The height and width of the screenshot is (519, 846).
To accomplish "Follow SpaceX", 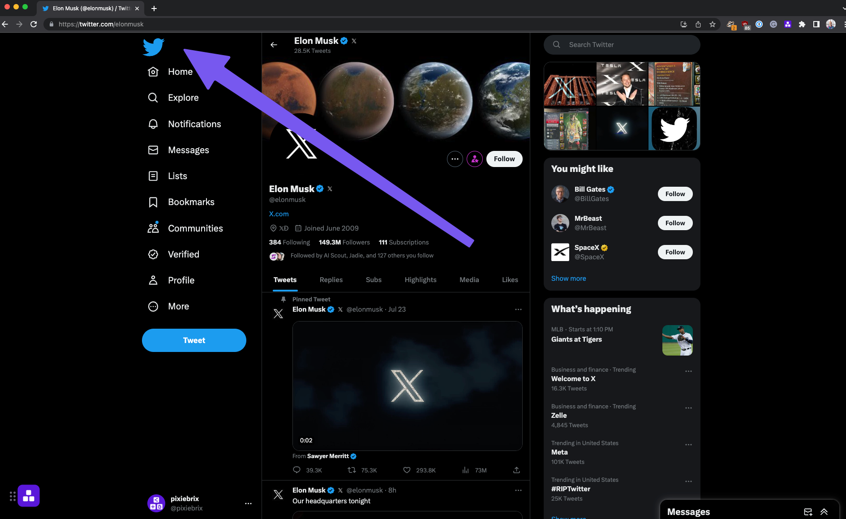I will [x=675, y=252].
